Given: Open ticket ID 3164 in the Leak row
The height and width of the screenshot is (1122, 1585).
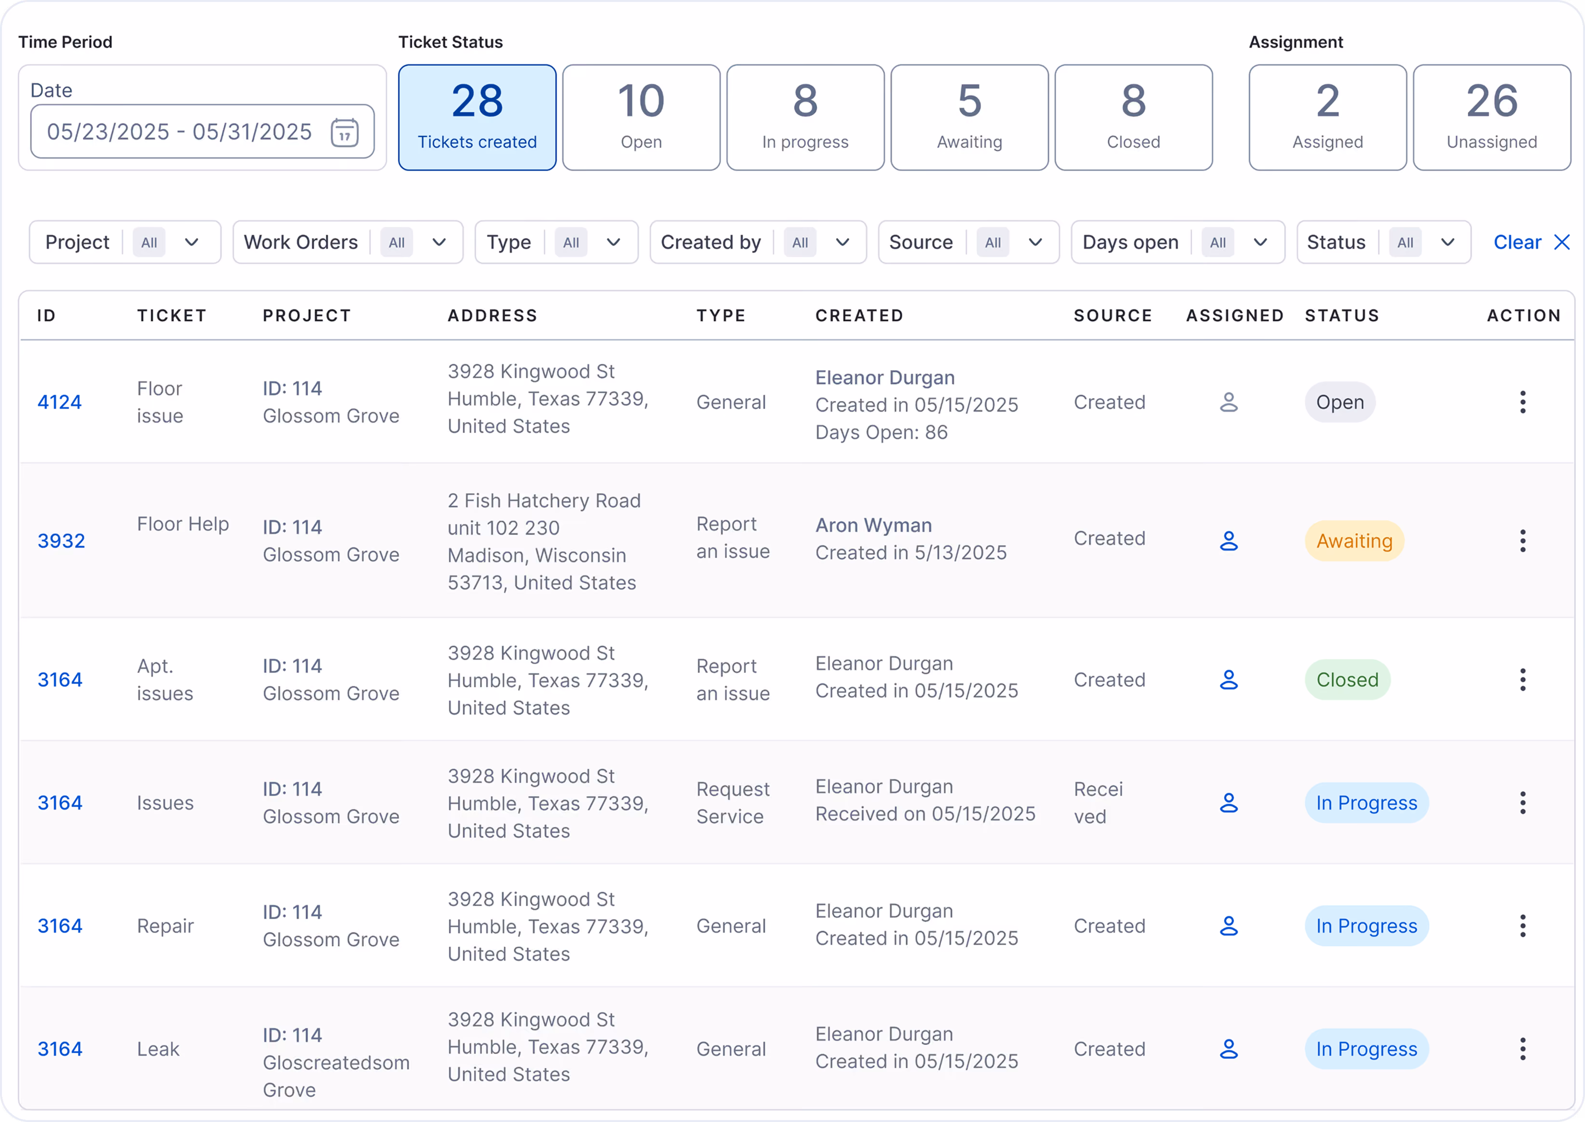Looking at the screenshot, I should [x=60, y=1049].
